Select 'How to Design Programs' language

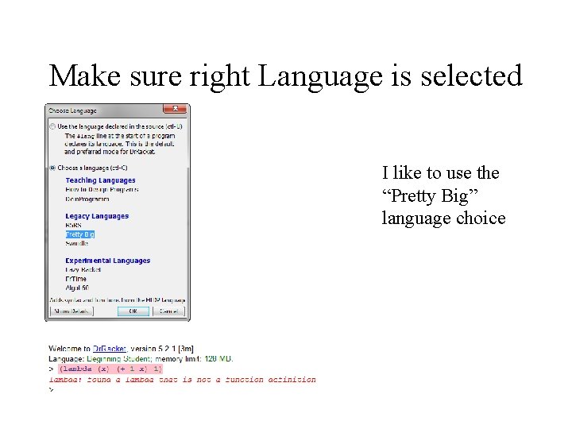click(102, 190)
